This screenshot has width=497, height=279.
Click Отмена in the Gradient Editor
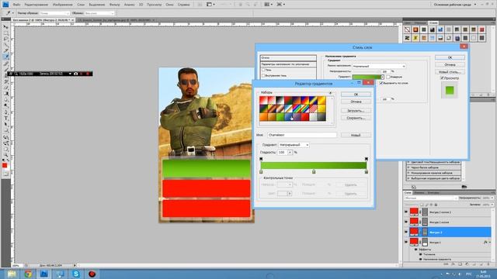point(356,102)
